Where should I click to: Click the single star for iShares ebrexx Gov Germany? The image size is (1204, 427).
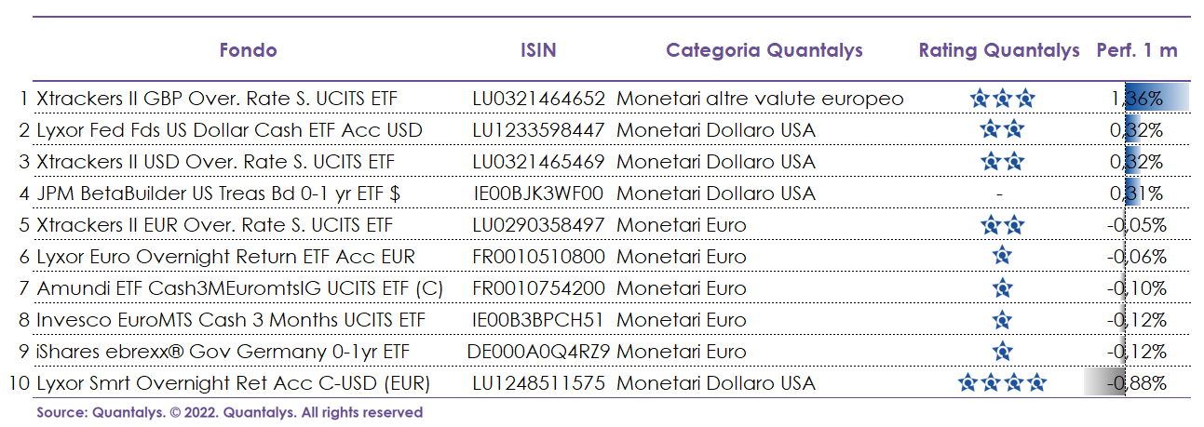[x=1002, y=351]
